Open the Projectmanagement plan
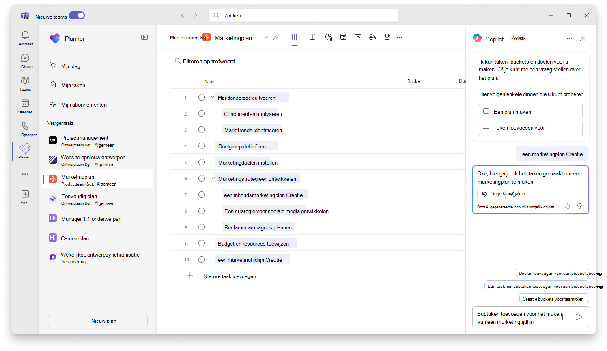The width and height of the screenshot is (607, 351). 98,141
